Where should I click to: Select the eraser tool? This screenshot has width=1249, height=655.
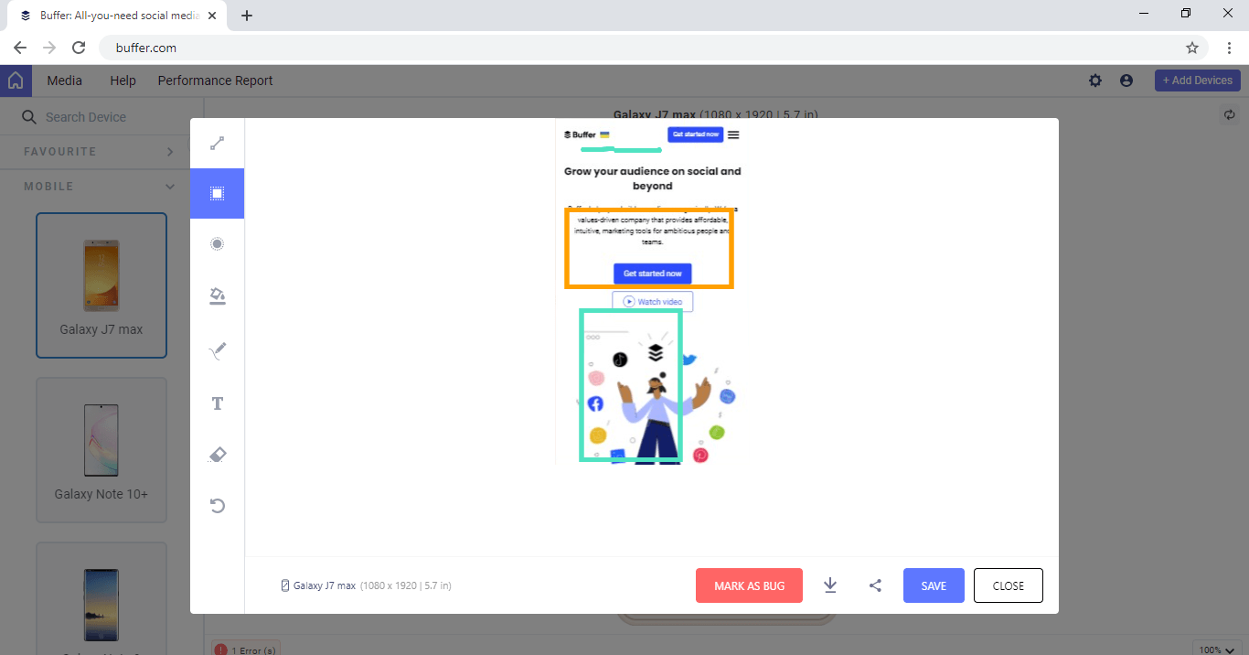click(x=217, y=454)
